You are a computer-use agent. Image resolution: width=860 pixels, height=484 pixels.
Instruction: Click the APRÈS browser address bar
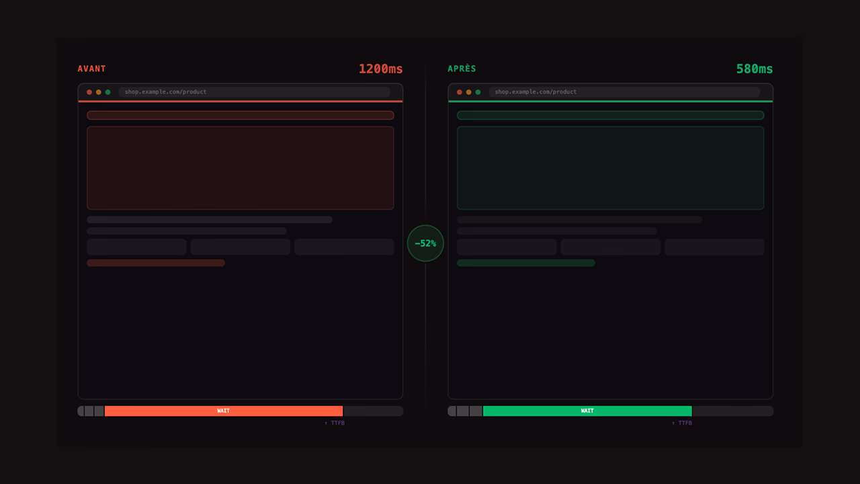click(x=625, y=92)
